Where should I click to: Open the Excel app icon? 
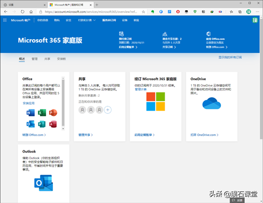42,113
